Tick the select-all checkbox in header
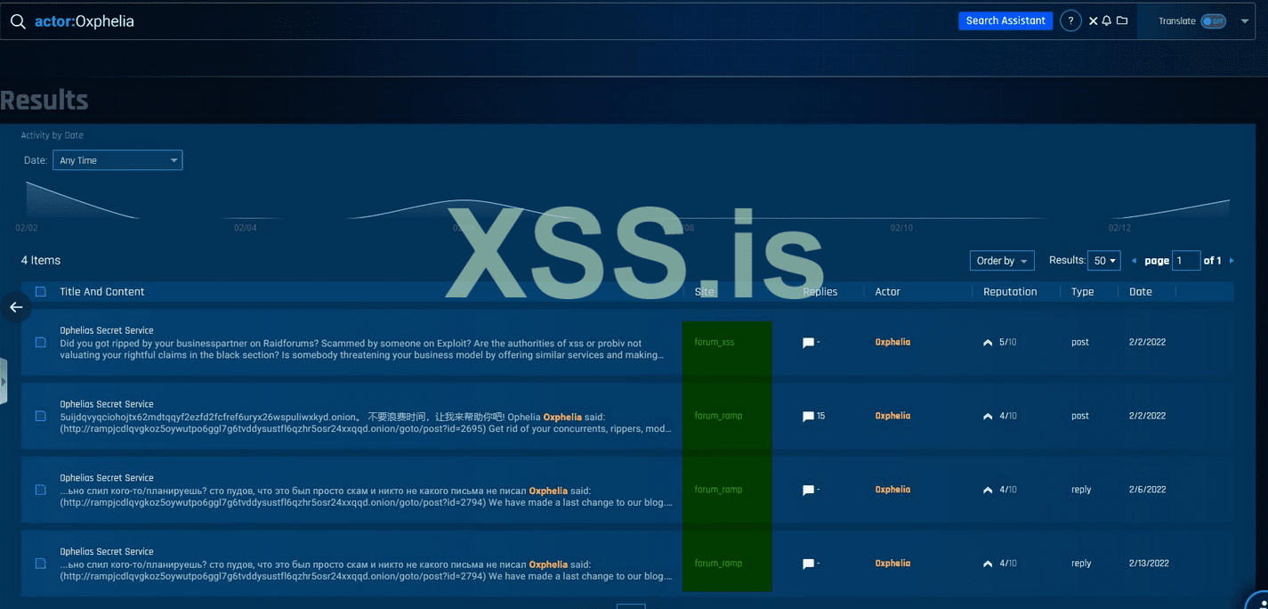The height and width of the screenshot is (609, 1268). click(41, 292)
